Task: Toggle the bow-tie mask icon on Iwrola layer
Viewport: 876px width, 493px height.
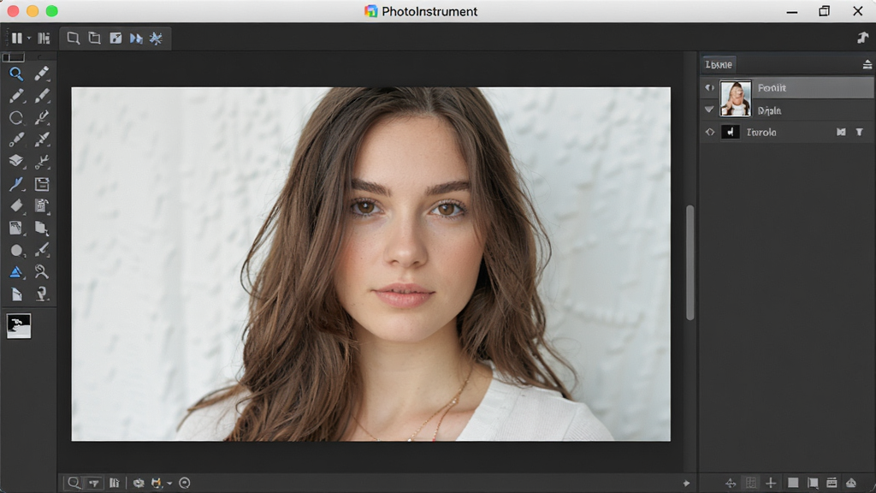Action: [x=841, y=132]
